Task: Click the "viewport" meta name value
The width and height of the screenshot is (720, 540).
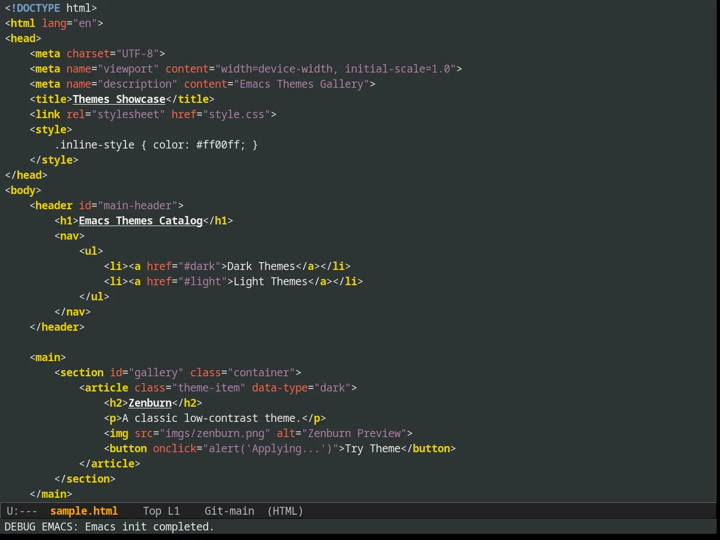Action: pos(128,69)
